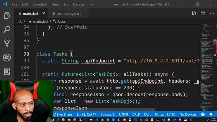Image resolution: width=217 pixels, height=122 pixels.
Task: Start Live Share from status bar
Action: [62, 115]
